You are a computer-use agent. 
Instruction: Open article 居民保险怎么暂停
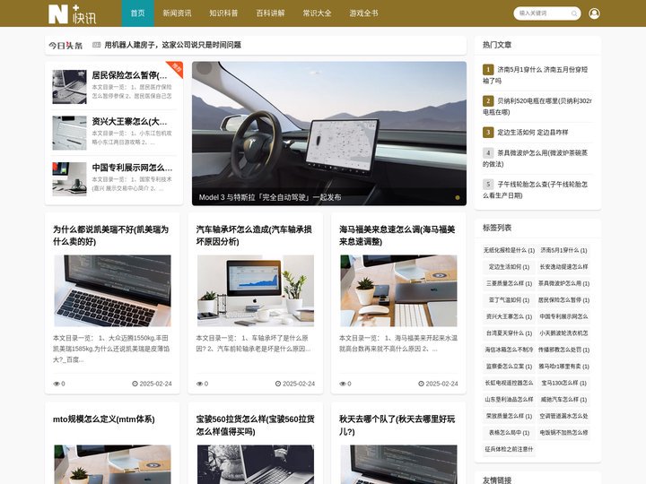click(129, 75)
